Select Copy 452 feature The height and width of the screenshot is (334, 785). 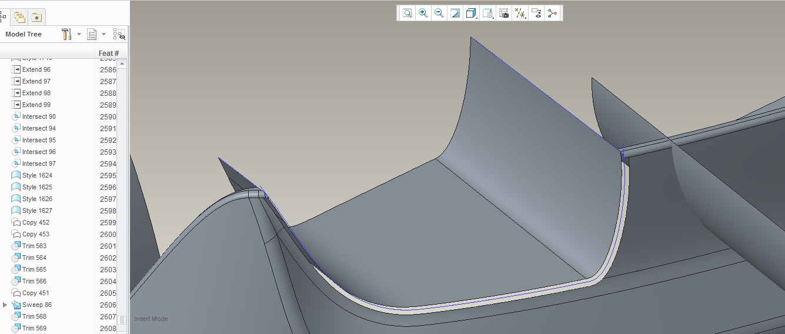tap(36, 222)
